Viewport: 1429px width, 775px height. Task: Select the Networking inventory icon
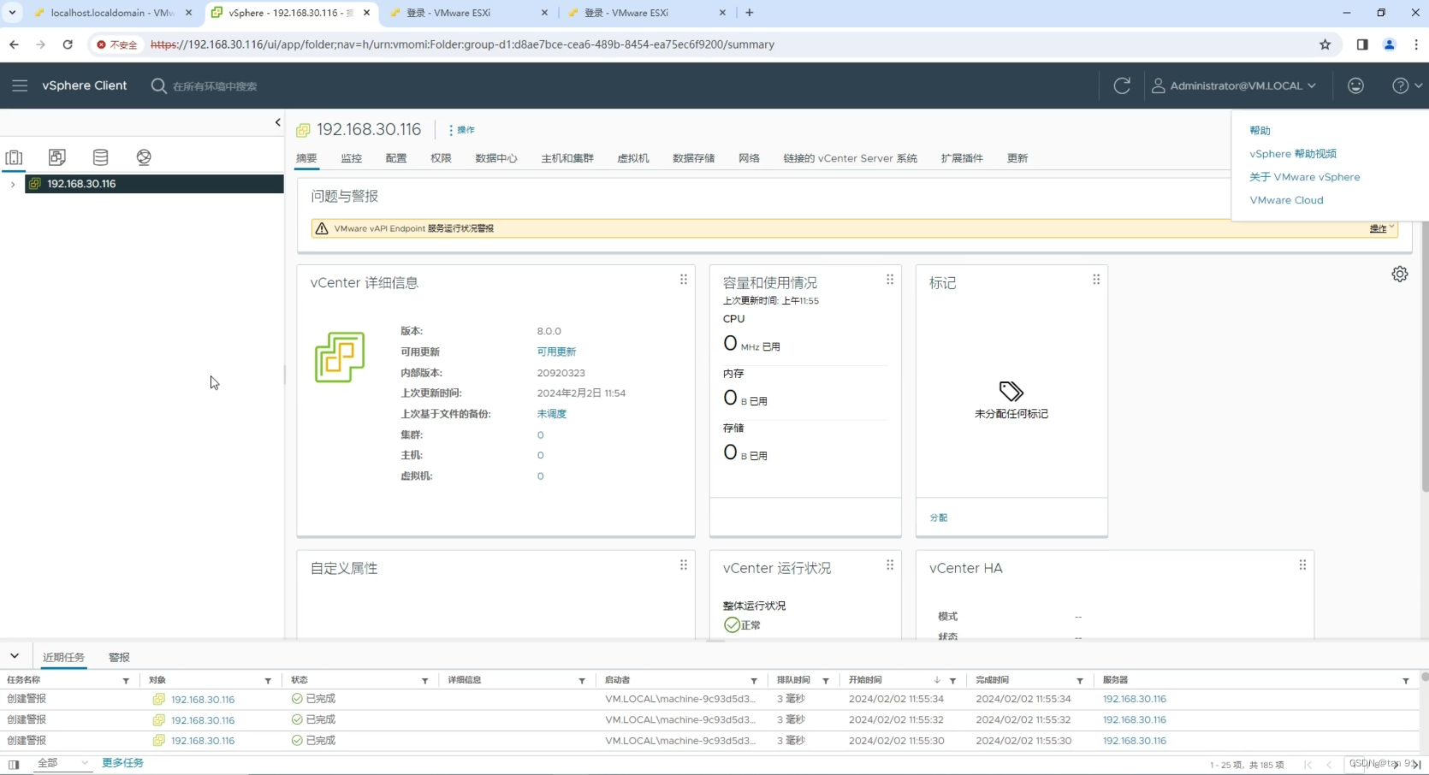[144, 157]
